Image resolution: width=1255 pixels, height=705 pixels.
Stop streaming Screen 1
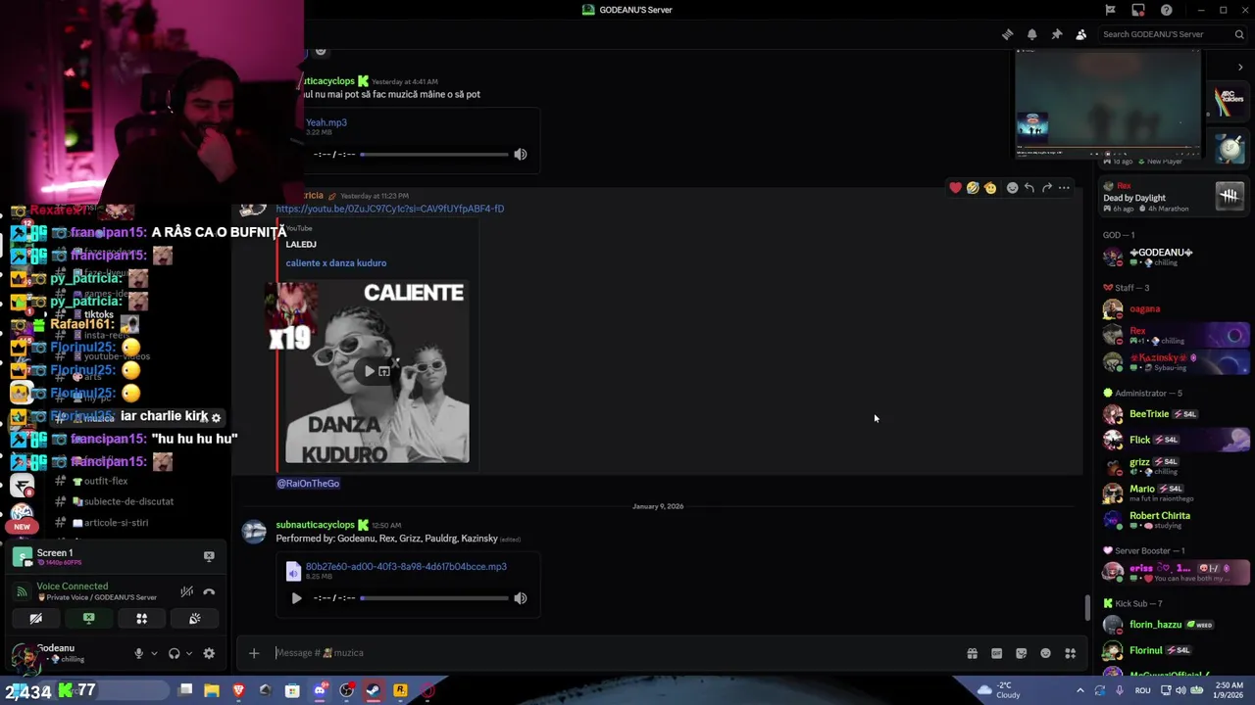[209, 556]
